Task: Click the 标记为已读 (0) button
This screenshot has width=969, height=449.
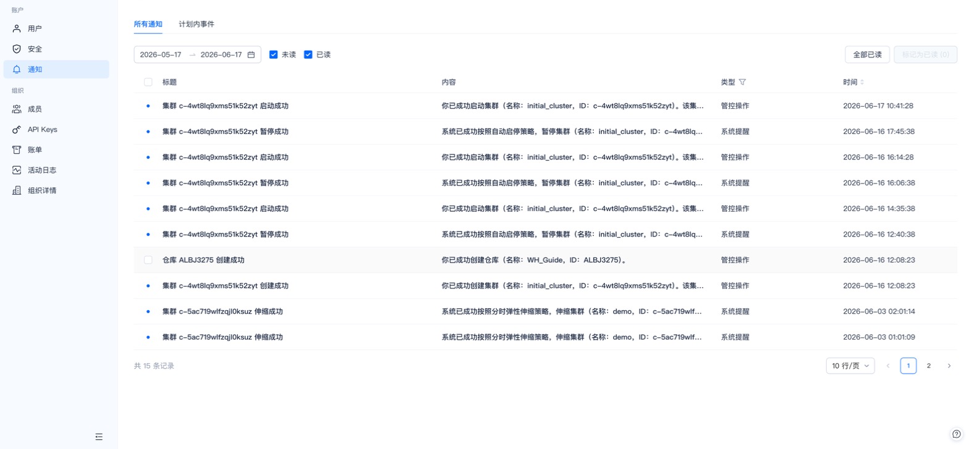Action: [x=925, y=54]
